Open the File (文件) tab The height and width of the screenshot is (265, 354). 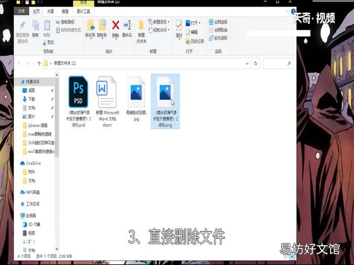coord(21,11)
